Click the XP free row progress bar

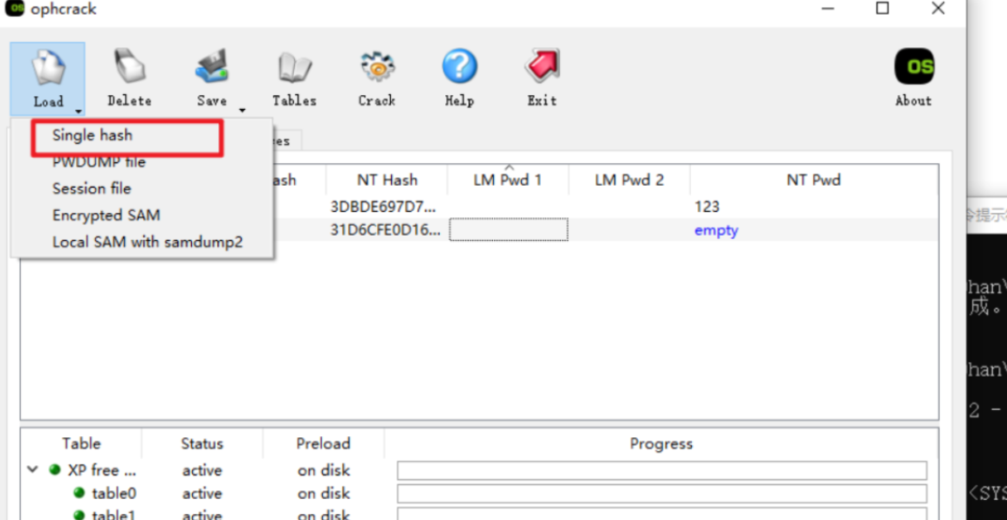pyautogui.click(x=662, y=470)
